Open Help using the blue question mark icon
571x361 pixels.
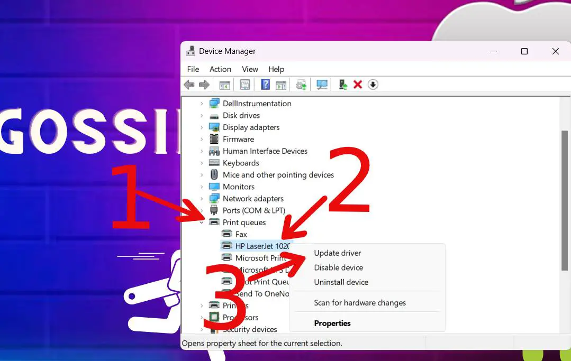265,84
